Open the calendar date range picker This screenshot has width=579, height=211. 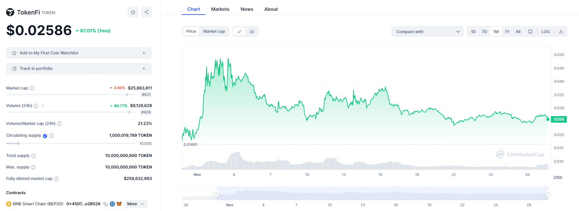530,32
